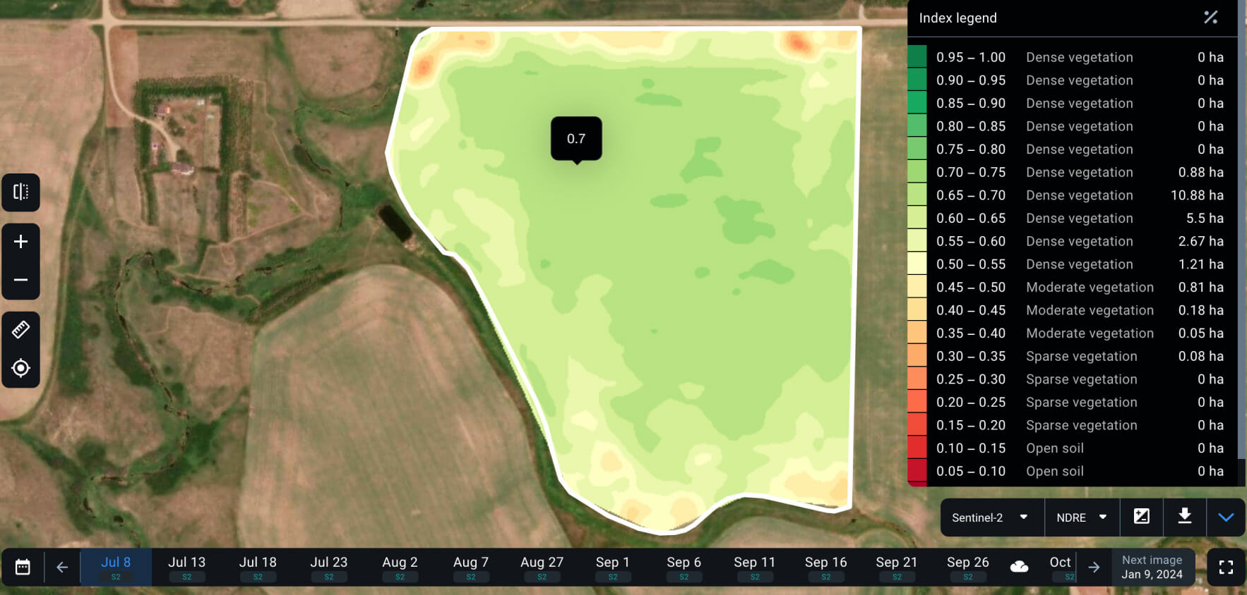
Task: Select the Aug 27 image date
Action: click(x=542, y=567)
